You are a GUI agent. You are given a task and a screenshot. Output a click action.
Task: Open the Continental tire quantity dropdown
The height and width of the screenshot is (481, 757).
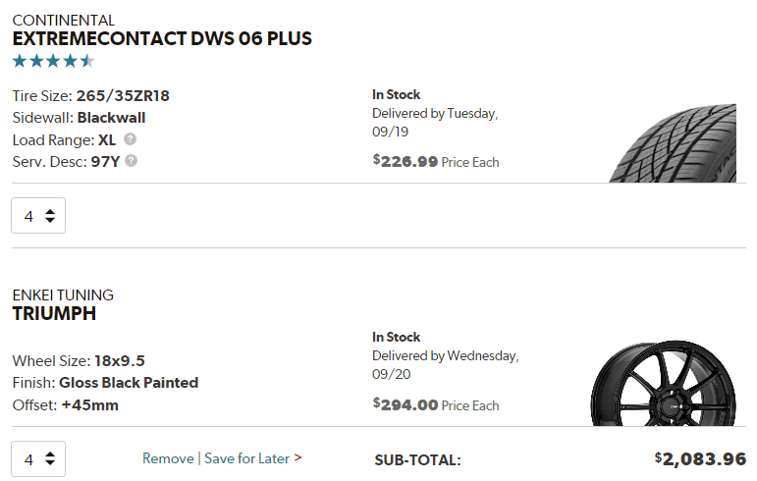click(38, 215)
